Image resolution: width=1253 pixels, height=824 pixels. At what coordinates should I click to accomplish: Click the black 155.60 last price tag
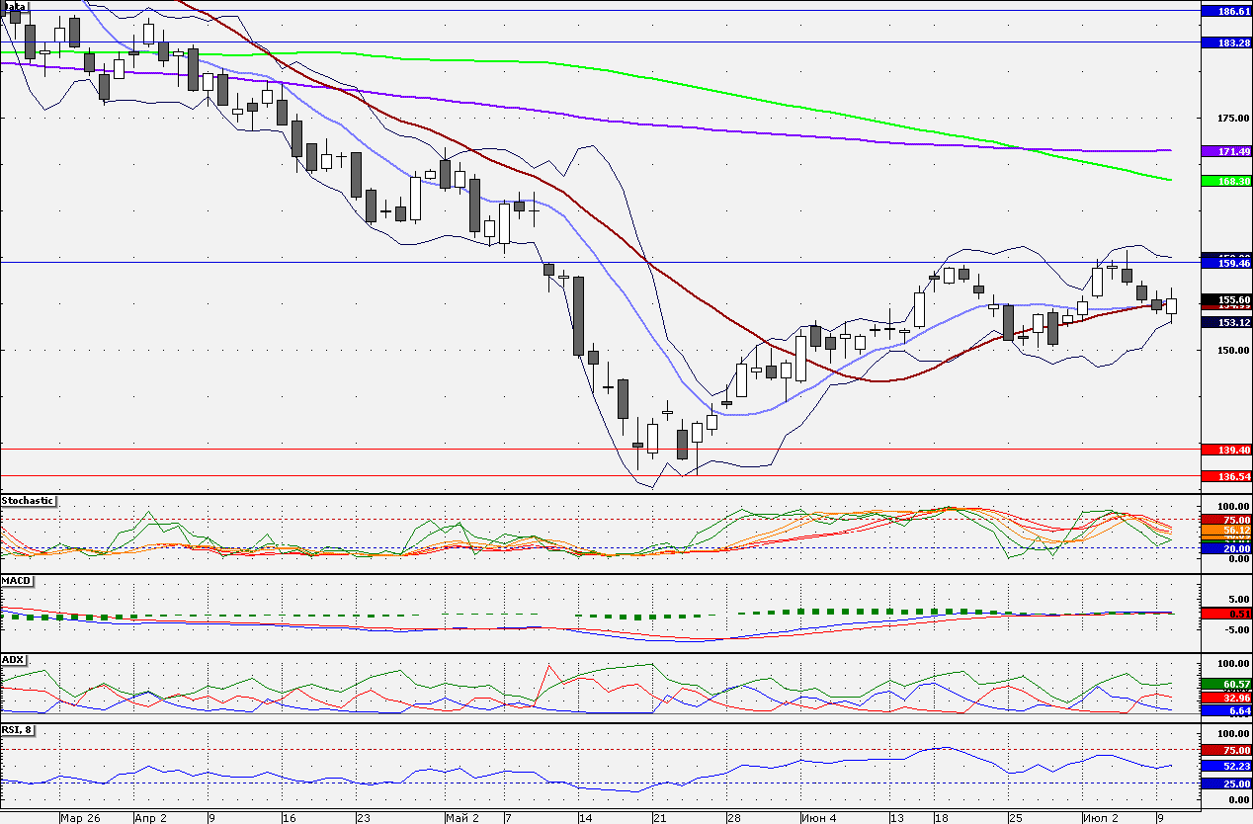pyautogui.click(x=1226, y=299)
